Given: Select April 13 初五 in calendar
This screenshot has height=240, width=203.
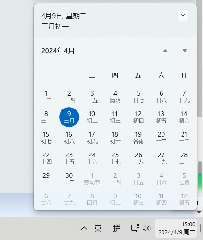Looking at the screenshot, I should pos(161,117).
